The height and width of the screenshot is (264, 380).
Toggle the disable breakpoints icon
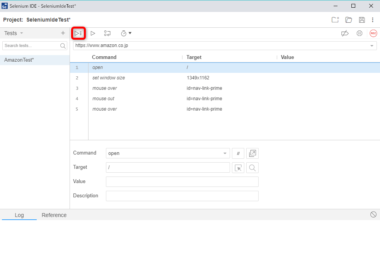pyautogui.click(x=345, y=33)
